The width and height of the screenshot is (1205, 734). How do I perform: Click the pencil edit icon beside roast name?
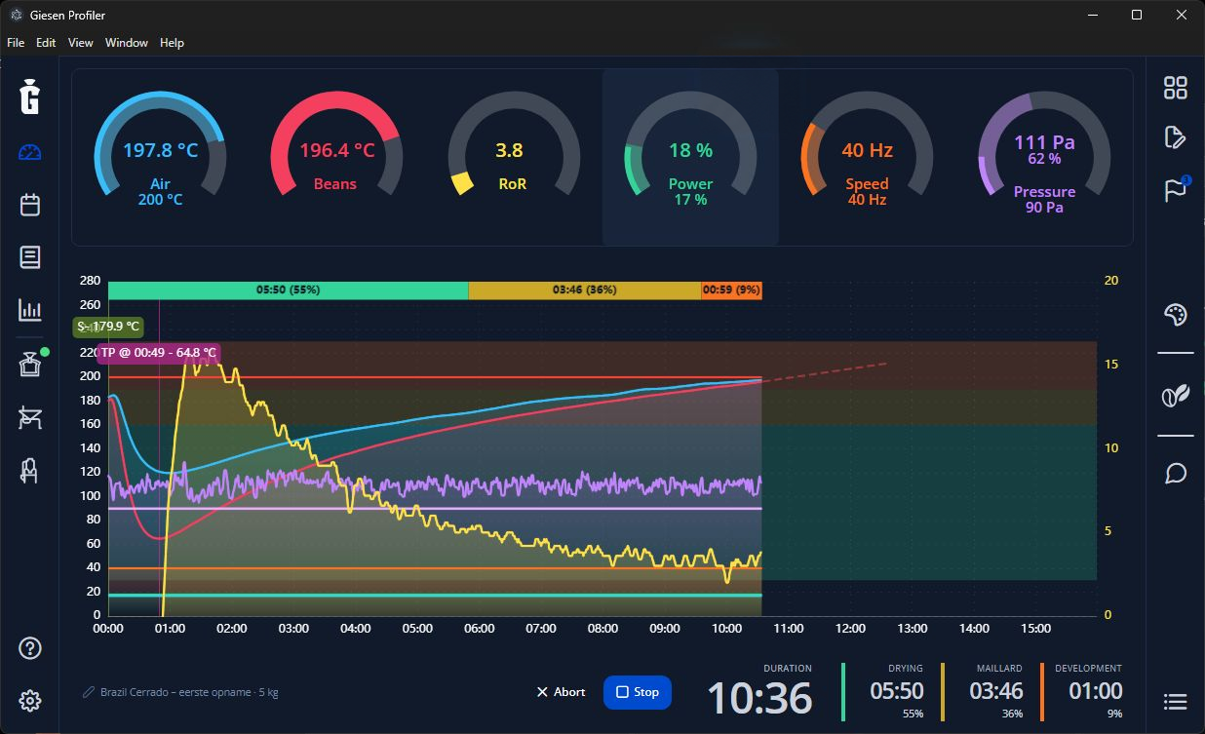[89, 693]
